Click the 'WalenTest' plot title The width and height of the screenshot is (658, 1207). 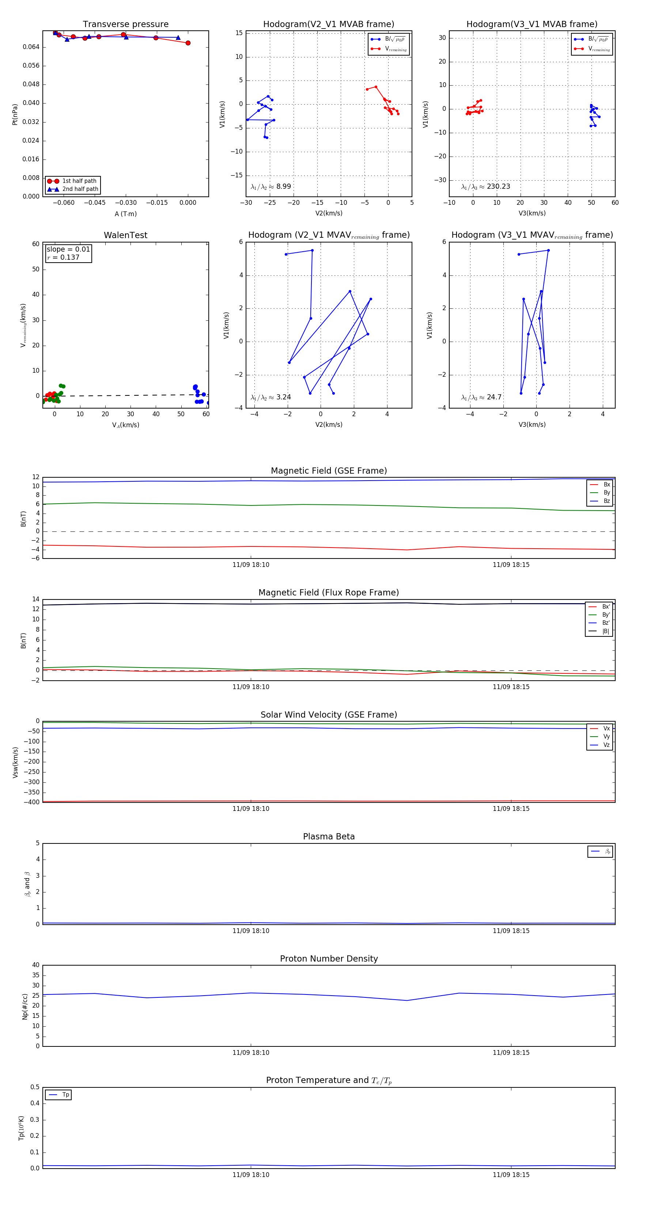click(x=125, y=235)
